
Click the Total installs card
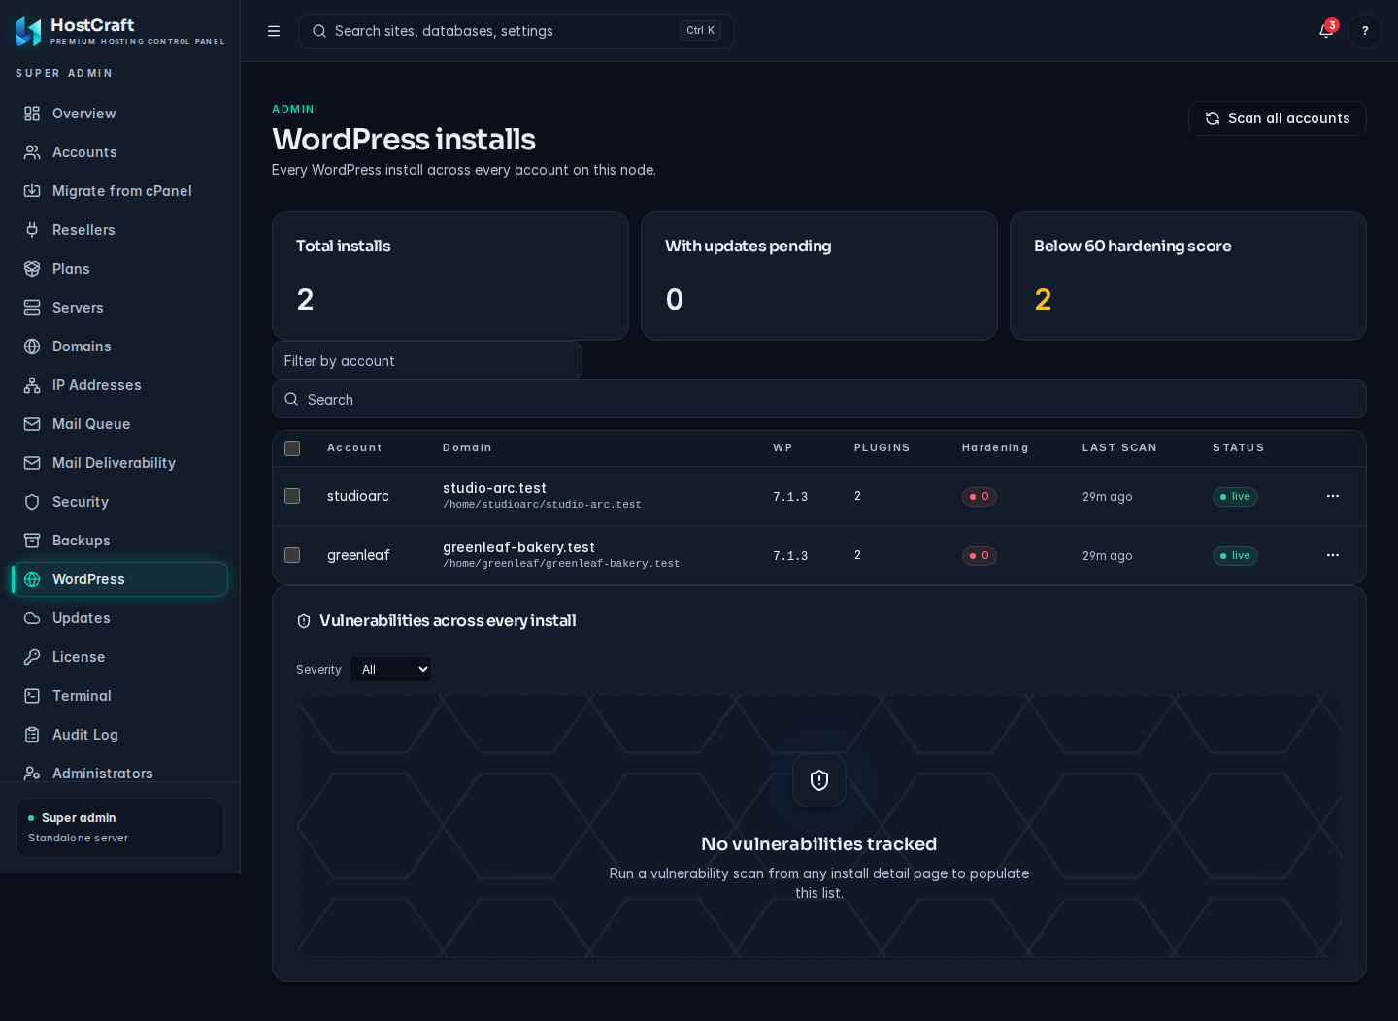[450, 276]
